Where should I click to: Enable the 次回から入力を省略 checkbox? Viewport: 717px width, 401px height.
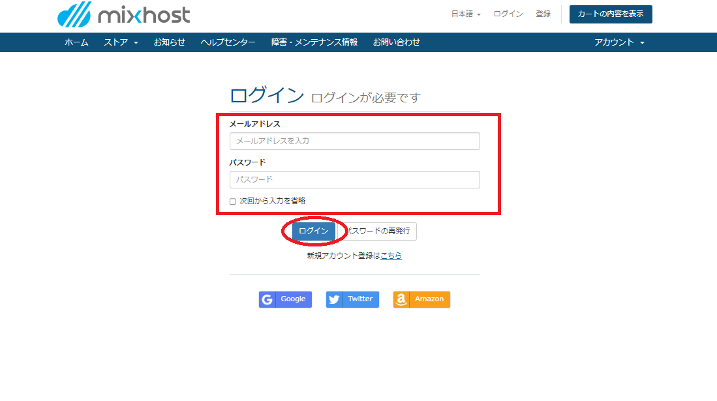pyautogui.click(x=233, y=201)
